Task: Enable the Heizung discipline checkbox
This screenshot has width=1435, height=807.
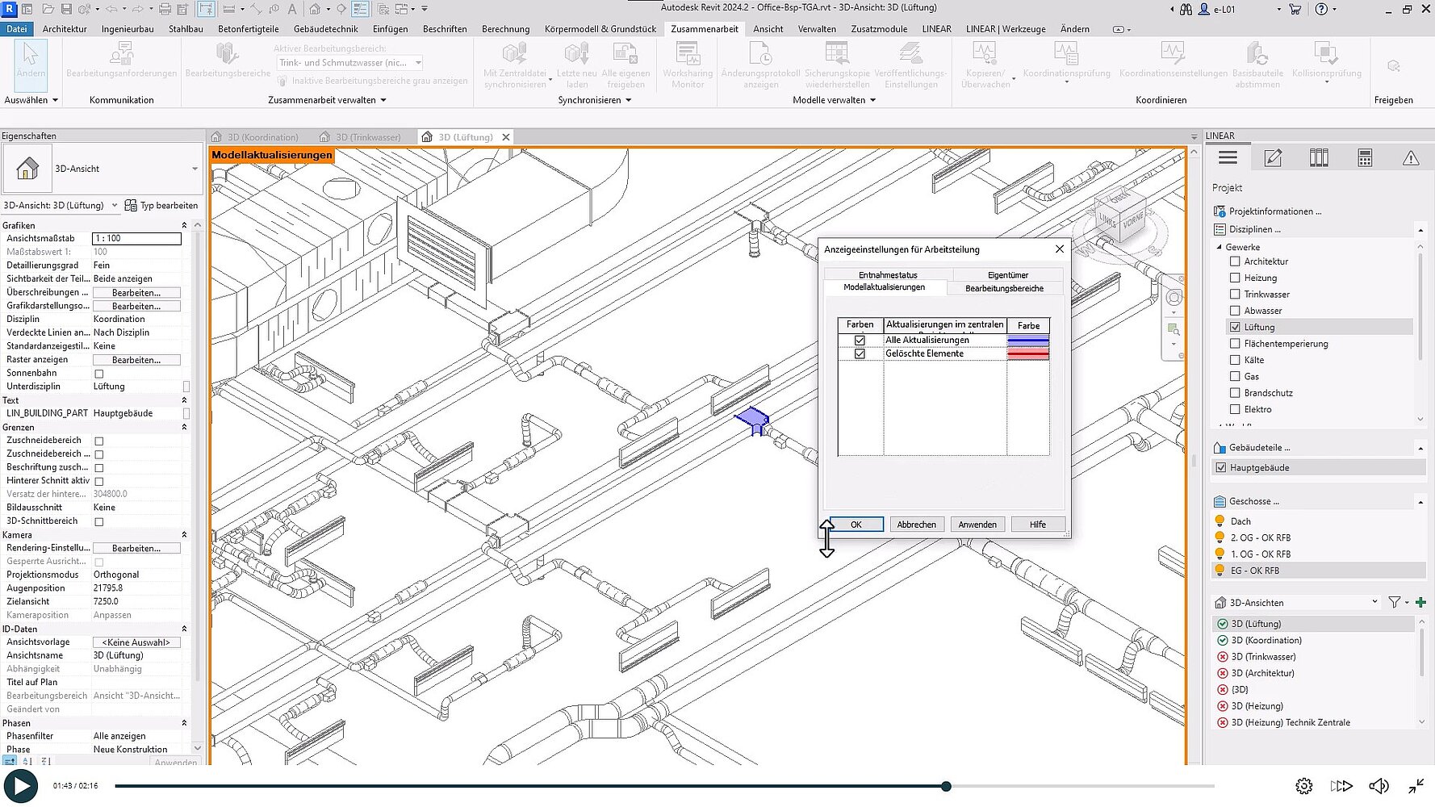Action: [x=1235, y=278]
